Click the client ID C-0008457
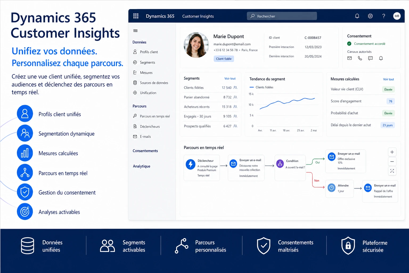 [313, 38]
